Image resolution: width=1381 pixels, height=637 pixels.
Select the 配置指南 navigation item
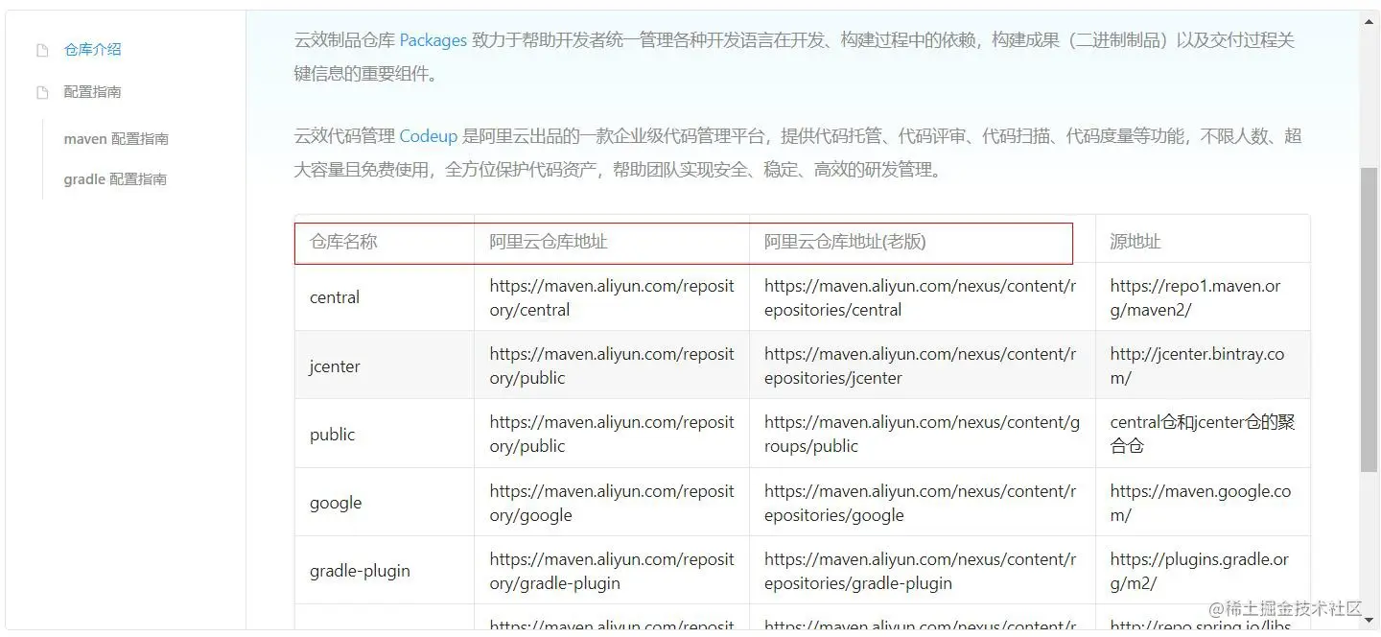pos(92,91)
